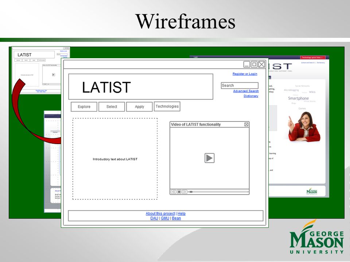Click into the Search field
The image size is (350, 262).
[x=240, y=86]
